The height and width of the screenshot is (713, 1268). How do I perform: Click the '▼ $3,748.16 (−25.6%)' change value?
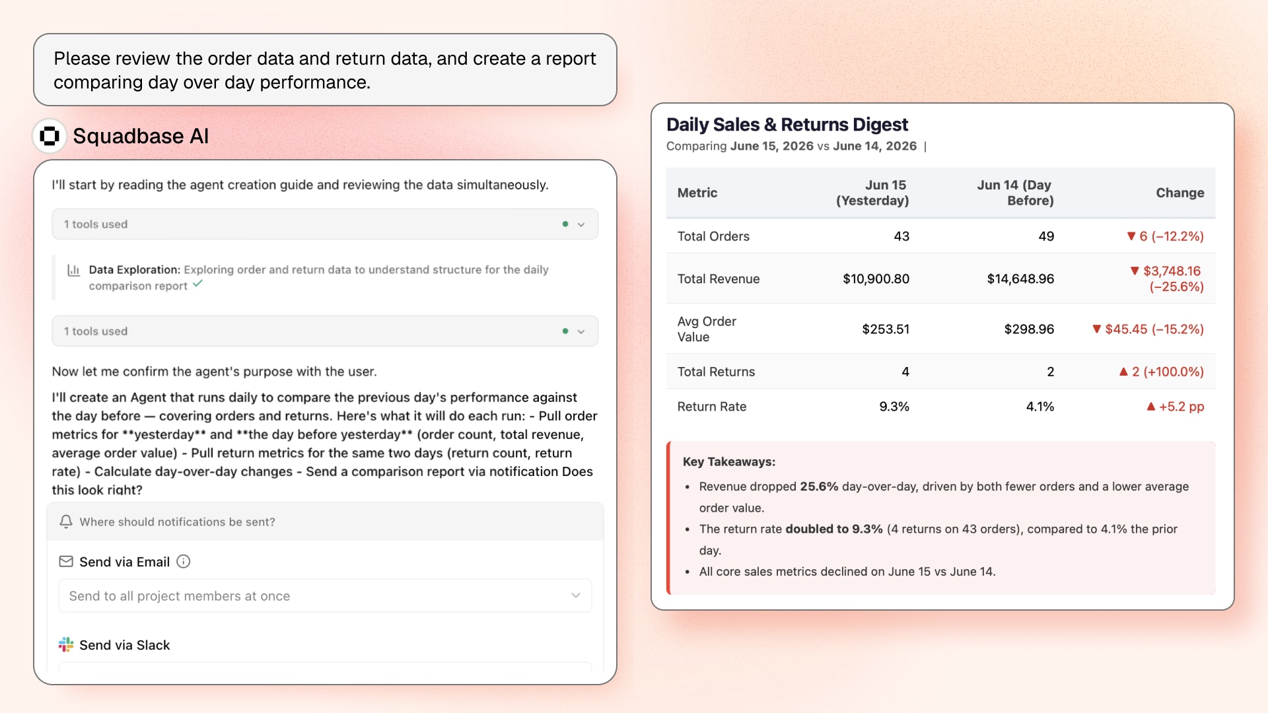tap(1167, 279)
